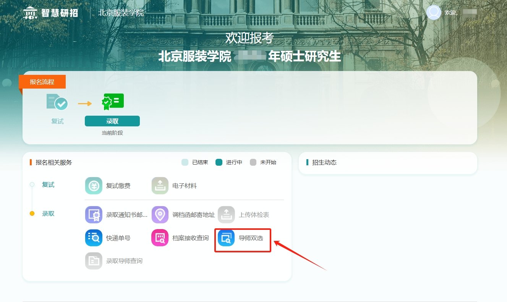This screenshot has height=302, width=507.
Task: Click the 录取通知书邮寄 icon
Action: (x=94, y=215)
